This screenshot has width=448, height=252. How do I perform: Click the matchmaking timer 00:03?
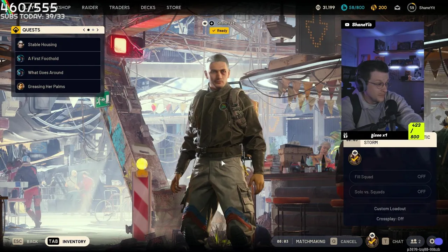point(282,241)
